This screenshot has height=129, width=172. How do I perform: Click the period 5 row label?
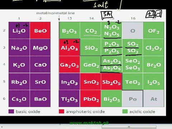[x=4, y=81]
